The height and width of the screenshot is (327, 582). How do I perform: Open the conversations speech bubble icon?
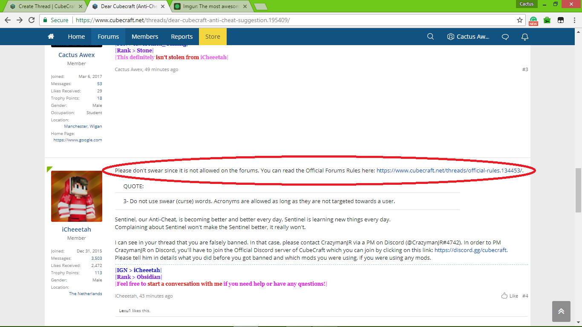pos(505,37)
